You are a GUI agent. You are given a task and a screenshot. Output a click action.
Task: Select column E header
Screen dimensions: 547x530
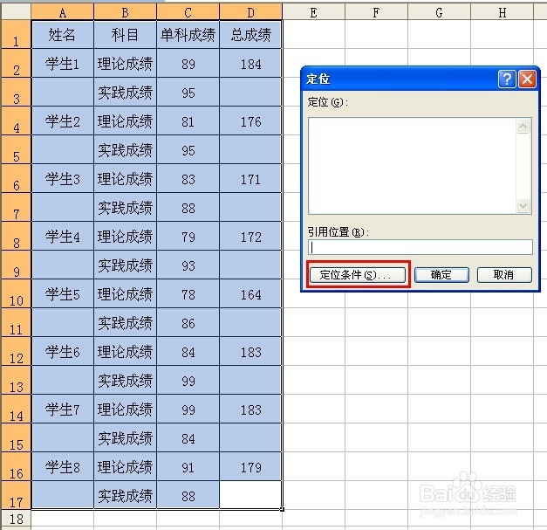coord(313,12)
